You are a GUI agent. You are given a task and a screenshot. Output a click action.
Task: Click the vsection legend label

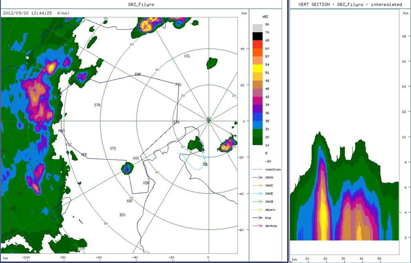click(273, 170)
